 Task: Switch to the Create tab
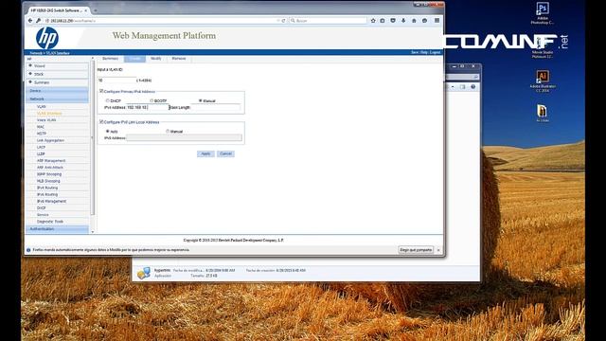pos(134,59)
